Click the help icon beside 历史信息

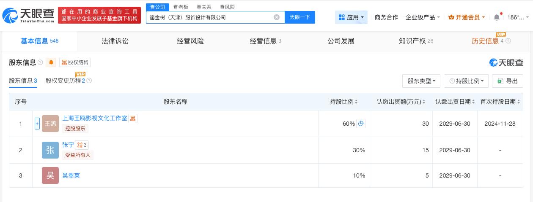[508, 41]
